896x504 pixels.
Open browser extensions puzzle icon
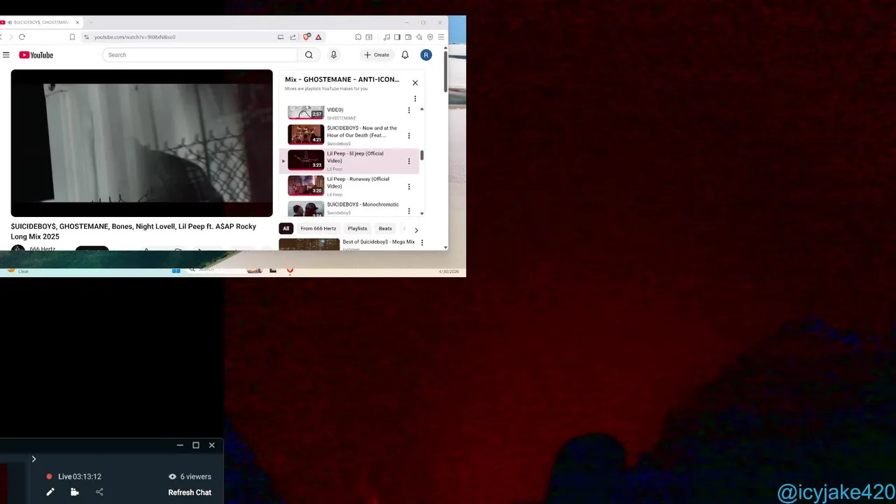(x=358, y=36)
